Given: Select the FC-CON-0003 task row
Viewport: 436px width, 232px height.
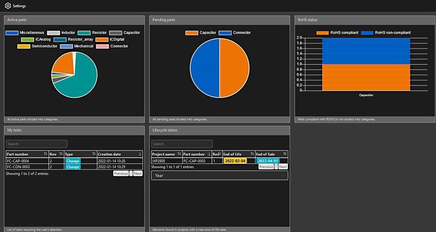Looking at the screenshot, I should 74,167.
